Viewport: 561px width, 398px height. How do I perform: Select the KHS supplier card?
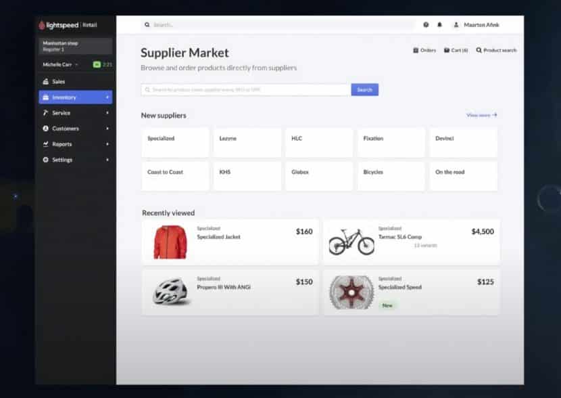point(247,176)
